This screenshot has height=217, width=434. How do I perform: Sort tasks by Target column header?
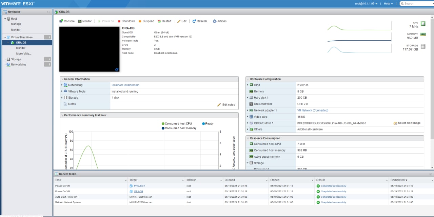click(156, 180)
